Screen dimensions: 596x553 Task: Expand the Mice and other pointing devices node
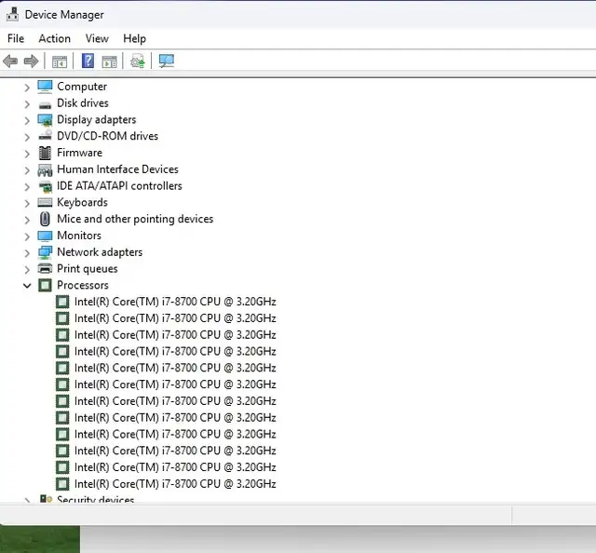(x=27, y=220)
